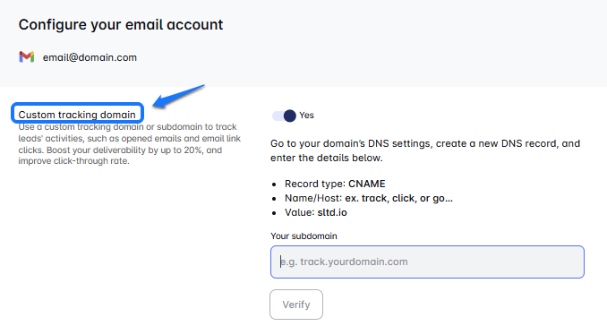The height and width of the screenshot is (326, 607).
Task: Toggle the Custom tracking domain switch
Action: [284, 116]
